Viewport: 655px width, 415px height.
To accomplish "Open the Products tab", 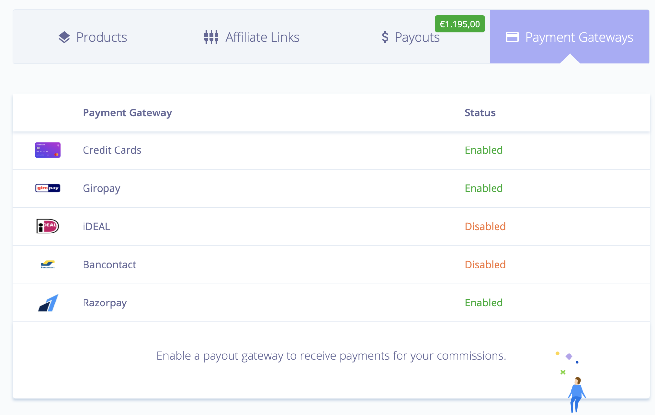I will 102,37.
